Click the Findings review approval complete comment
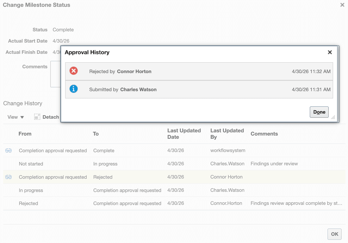The image size is (348, 243). [x=296, y=203]
